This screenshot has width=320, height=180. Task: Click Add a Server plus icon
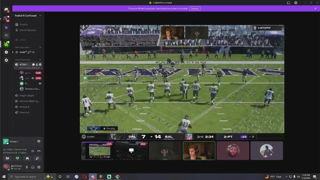(6, 52)
